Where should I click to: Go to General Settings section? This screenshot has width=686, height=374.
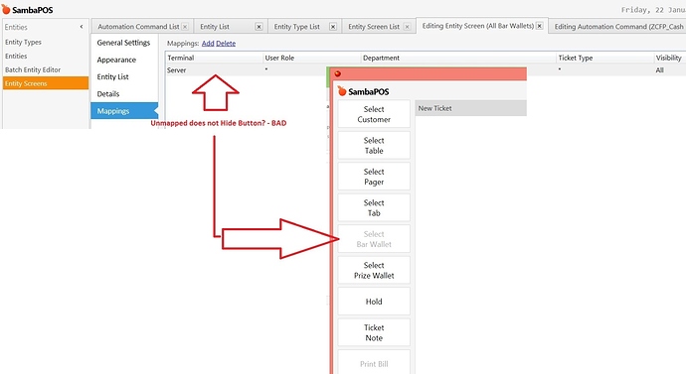point(123,43)
